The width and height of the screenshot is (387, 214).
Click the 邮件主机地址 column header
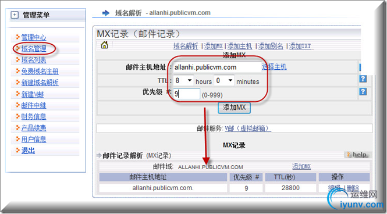[x=163, y=177]
